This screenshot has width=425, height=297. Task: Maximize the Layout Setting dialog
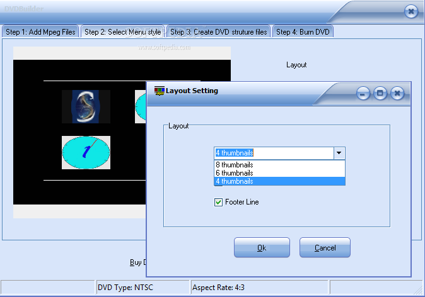380,93
